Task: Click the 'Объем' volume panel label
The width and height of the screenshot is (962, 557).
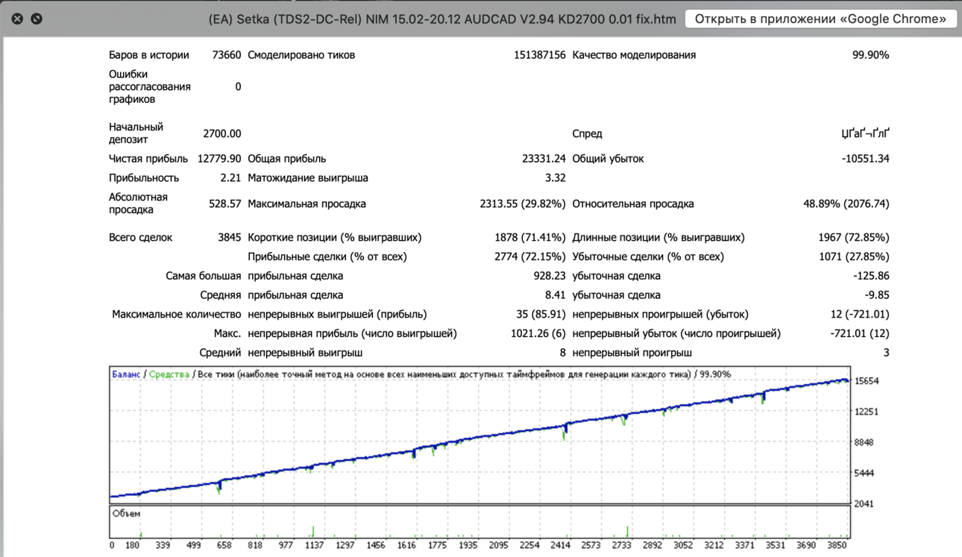Action: (126, 514)
